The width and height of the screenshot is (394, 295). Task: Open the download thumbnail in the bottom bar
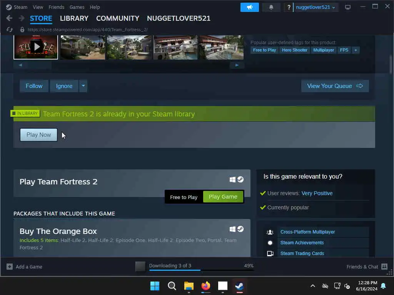140,267
